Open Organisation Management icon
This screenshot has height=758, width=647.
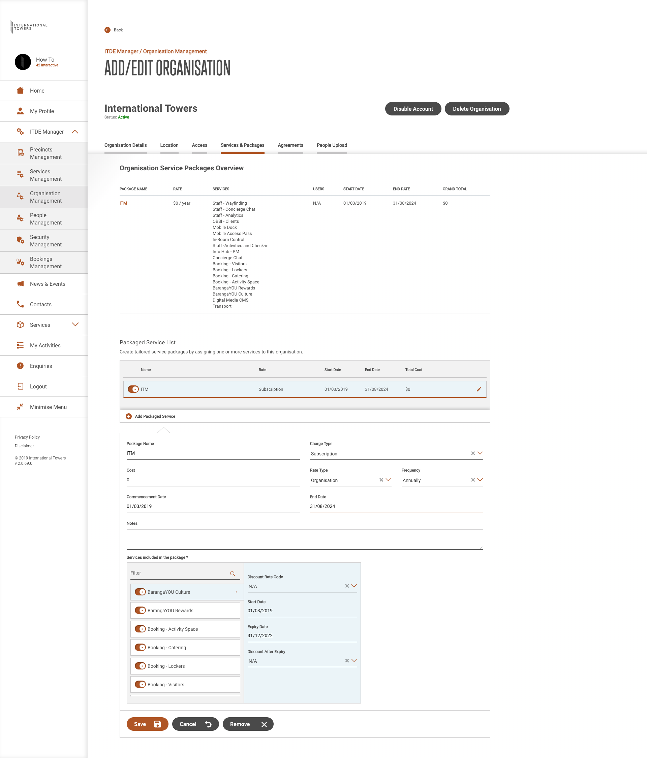tap(20, 197)
